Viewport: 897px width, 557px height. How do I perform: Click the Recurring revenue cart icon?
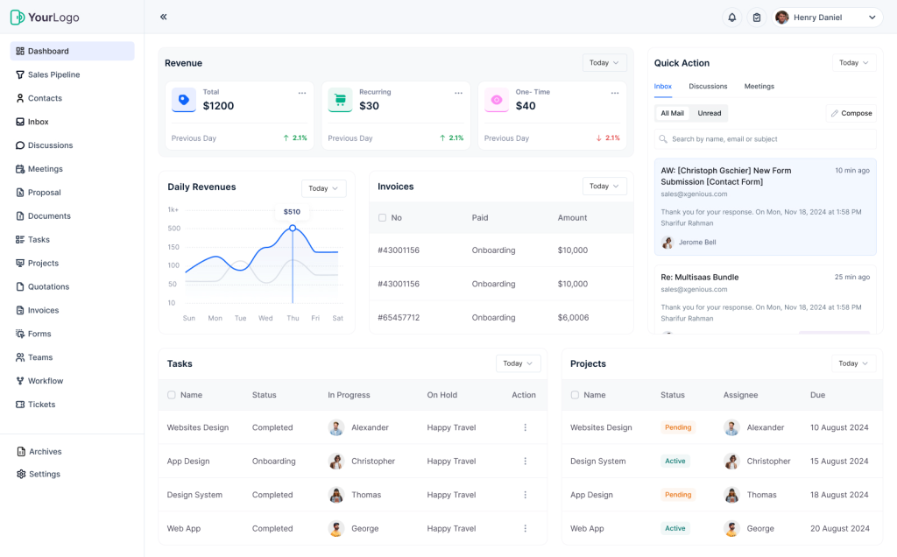pyautogui.click(x=340, y=100)
